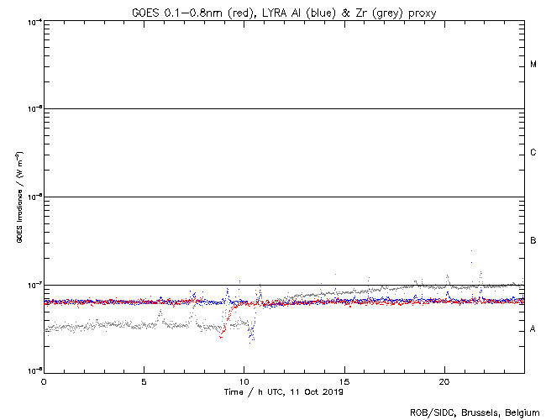Image resolution: width=546 pixels, height=420 pixels.
Task: Click the horizontal line separating M and C classes
Action: (283, 108)
